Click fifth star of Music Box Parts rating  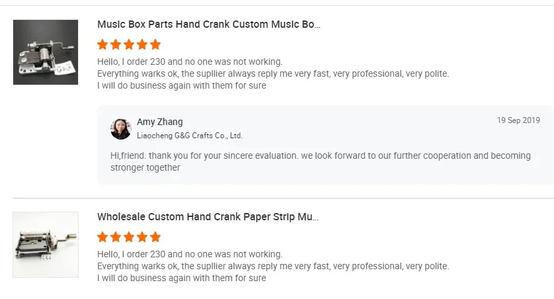[x=155, y=45]
